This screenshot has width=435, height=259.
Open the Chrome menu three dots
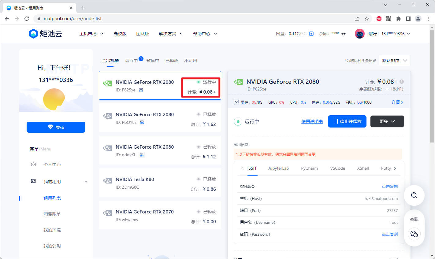pyautogui.click(x=428, y=19)
